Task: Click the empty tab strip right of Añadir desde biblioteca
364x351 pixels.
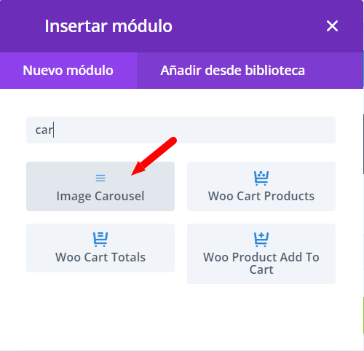Action: pyautogui.click(x=335, y=71)
